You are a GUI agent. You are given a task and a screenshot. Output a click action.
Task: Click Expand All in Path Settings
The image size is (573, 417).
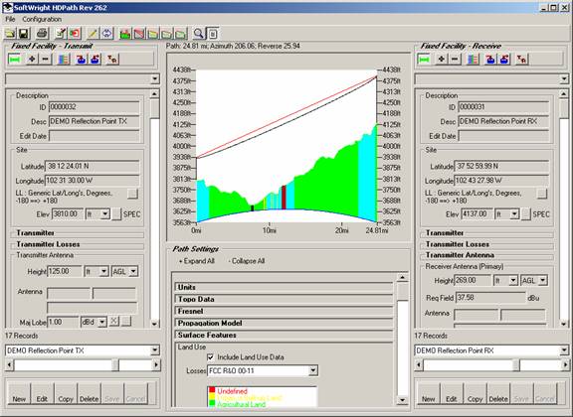[x=197, y=261]
